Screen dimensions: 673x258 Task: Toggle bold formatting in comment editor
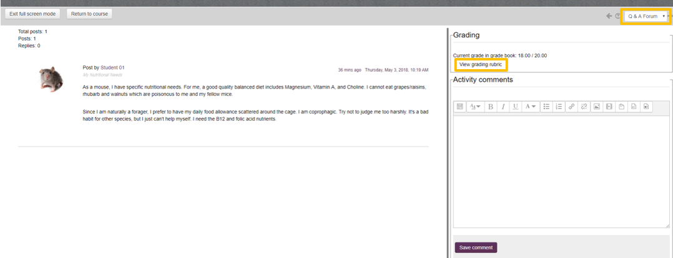[x=491, y=107]
